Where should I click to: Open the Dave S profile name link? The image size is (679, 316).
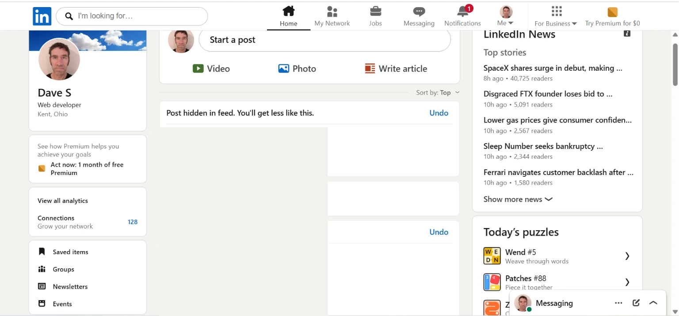[x=54, y=93]
